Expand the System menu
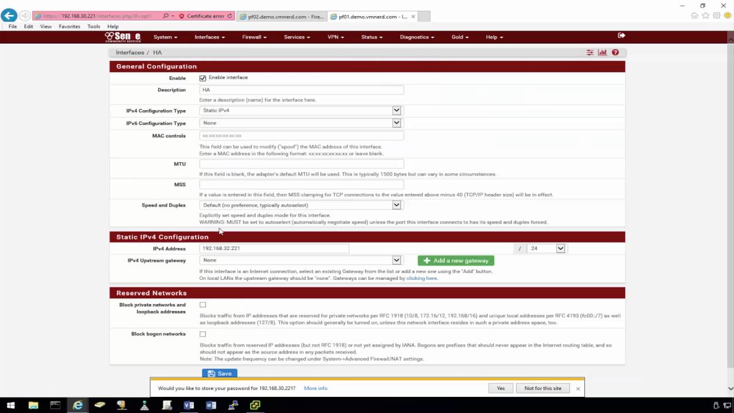Image resolution: width=734 pixels, height=413 pixels. pos(165,37)
